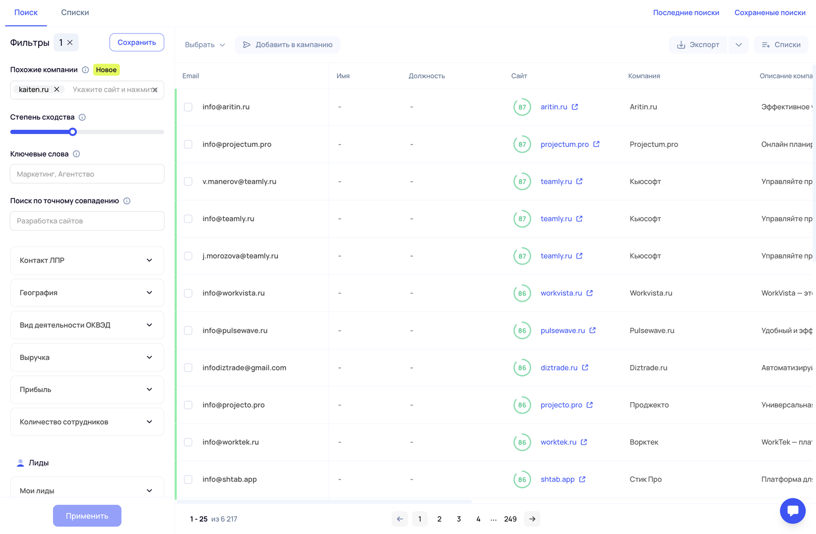Image resolution: width=816 pixels, height=534 pixels.
Task: Open the support chat bubble
Action: tap(793, 510)
